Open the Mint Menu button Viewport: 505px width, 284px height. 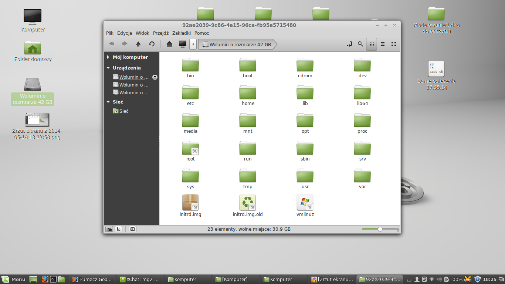[14, 279]
